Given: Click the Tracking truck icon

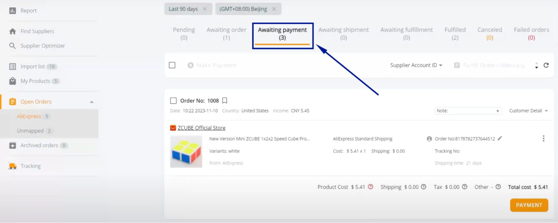Looking at the screenshot, I should tap(13, 166).
